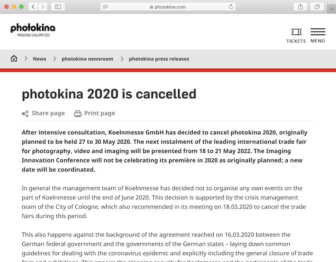Toggle the Safari sidebar
336x262 pixels.
58,7
